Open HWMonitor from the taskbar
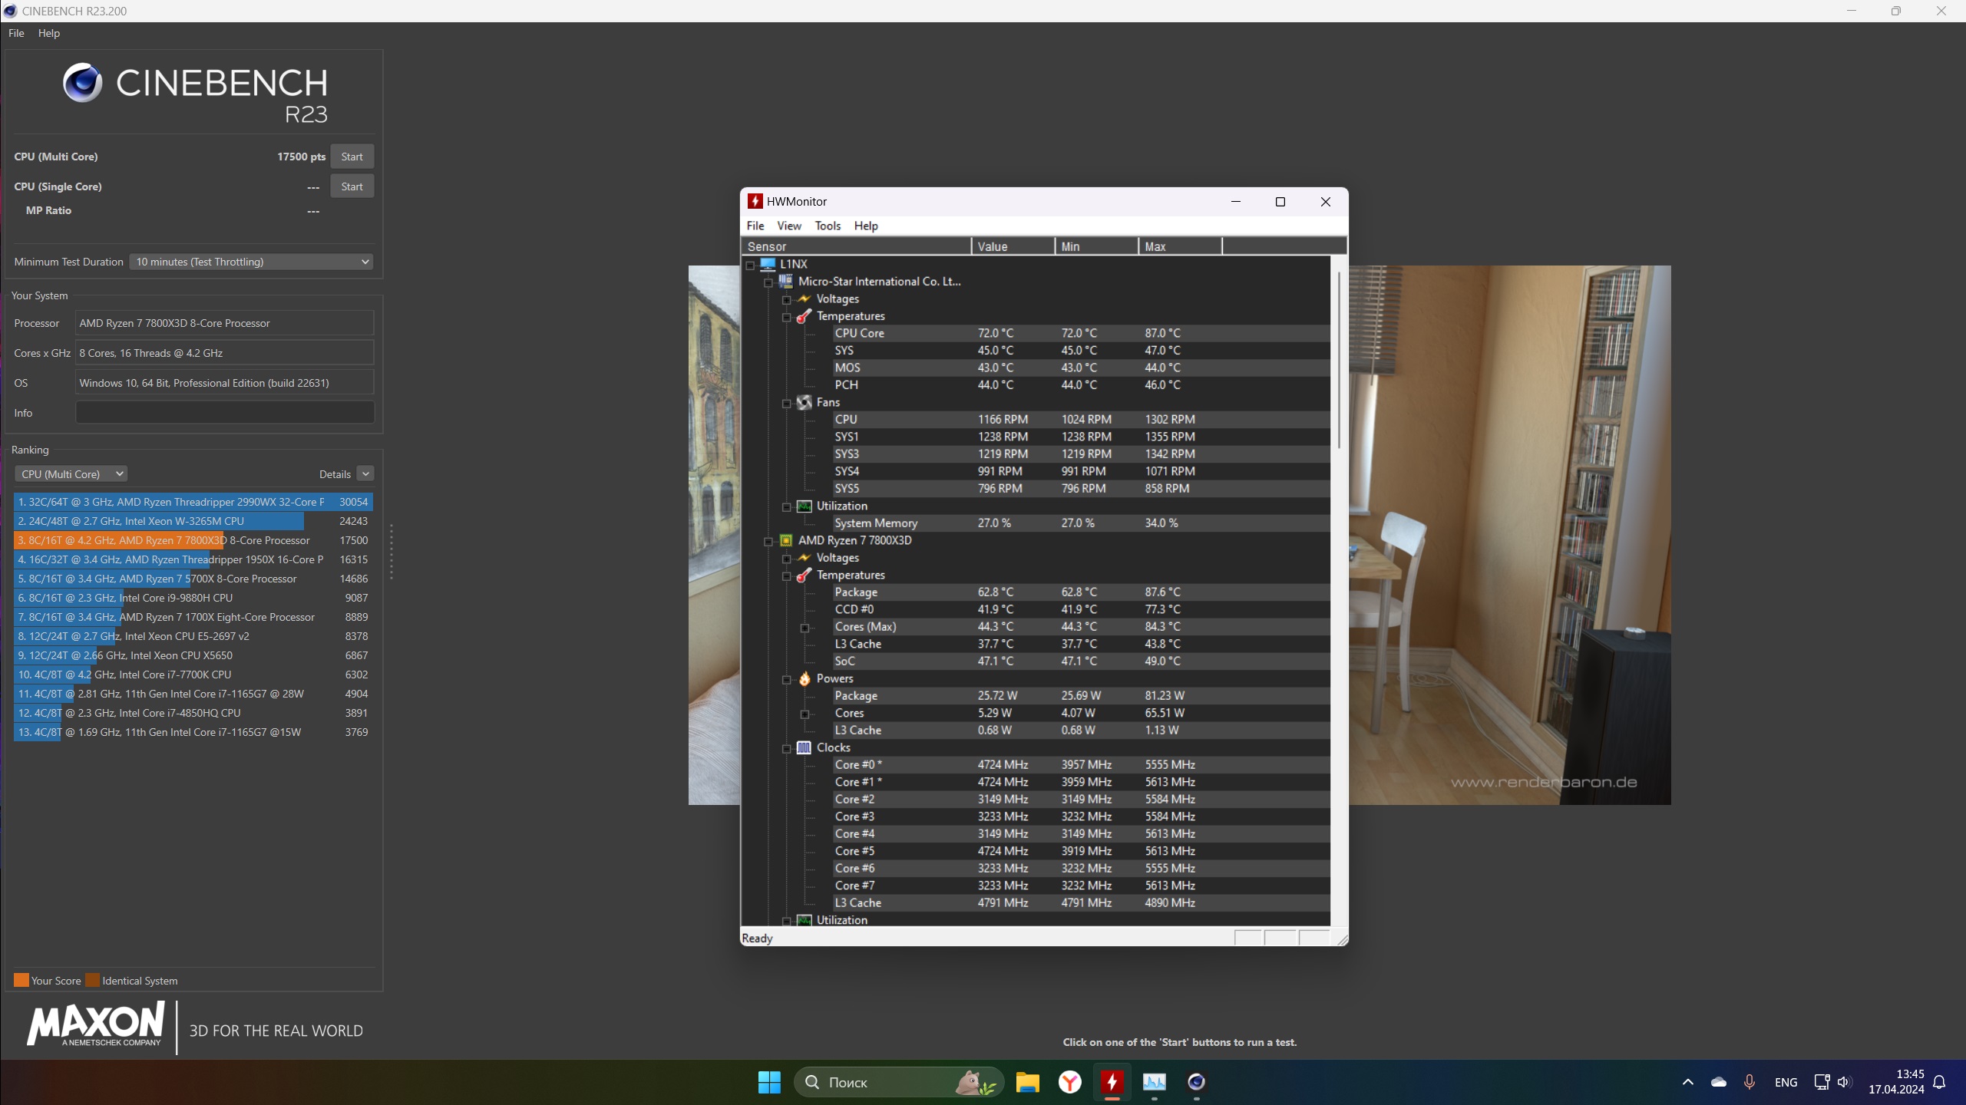 1112,1082
